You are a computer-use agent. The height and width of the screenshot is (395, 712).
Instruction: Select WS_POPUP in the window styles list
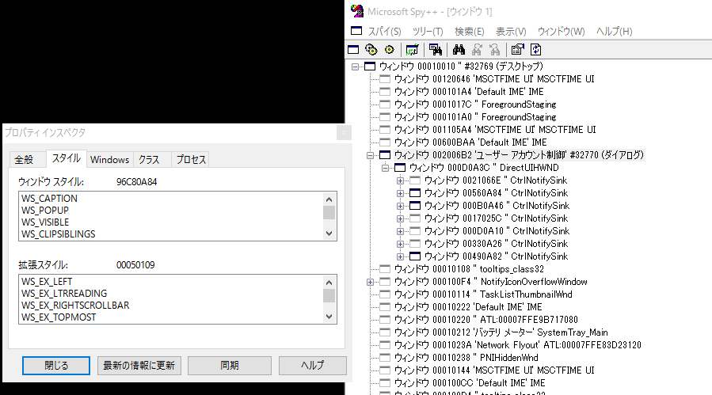(44, 211)
